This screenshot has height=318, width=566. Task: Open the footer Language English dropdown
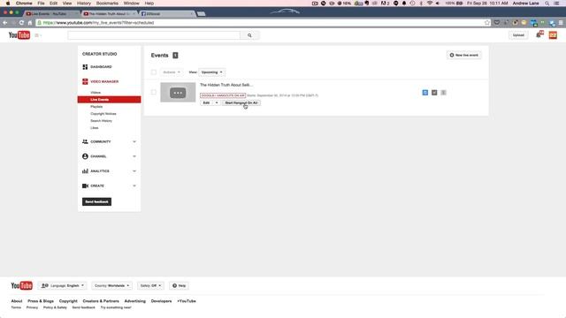pyautogui.click(x=63, y=285)
